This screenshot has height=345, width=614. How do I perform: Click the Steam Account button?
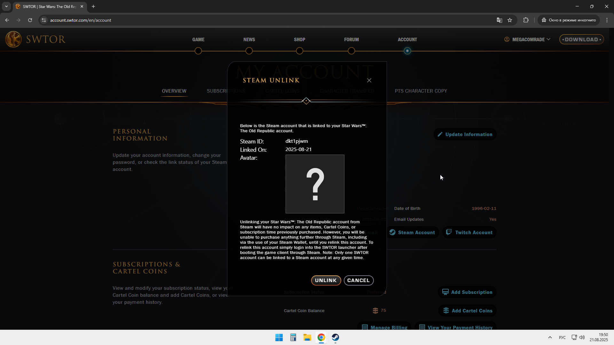click(x=412, y=233)
